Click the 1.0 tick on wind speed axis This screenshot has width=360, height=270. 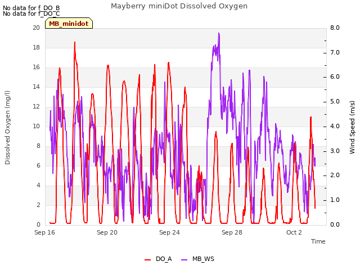point(335,200)
